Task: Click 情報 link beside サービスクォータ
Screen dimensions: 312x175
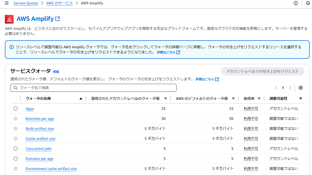Action: click(56, 72)
